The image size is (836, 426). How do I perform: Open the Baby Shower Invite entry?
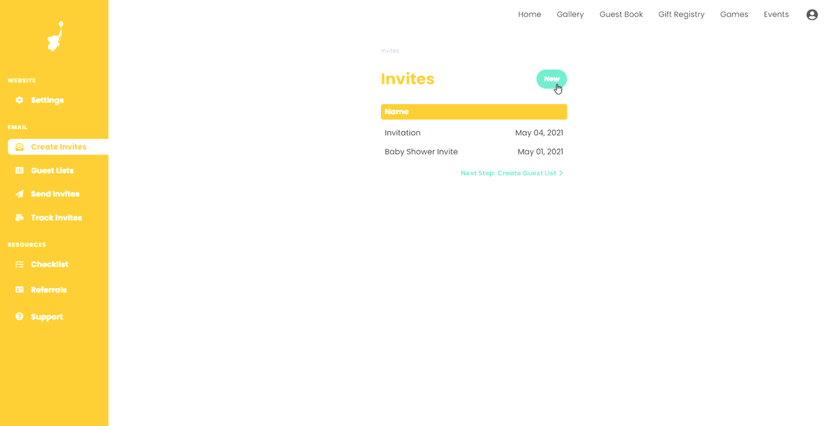(x=421, y=151)
